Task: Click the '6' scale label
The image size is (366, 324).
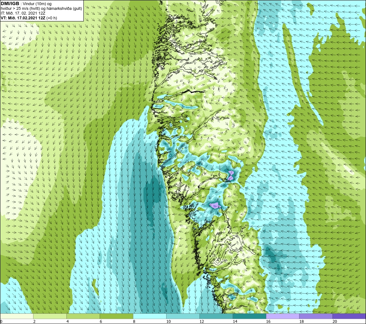Action: coord(101,321)
